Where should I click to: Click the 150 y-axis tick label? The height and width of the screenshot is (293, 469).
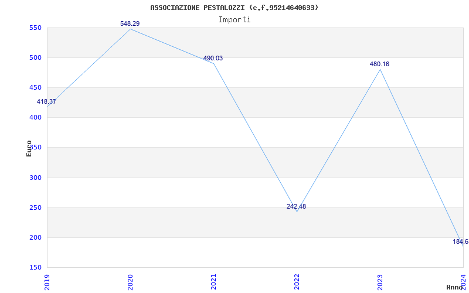tap(35, 267)
